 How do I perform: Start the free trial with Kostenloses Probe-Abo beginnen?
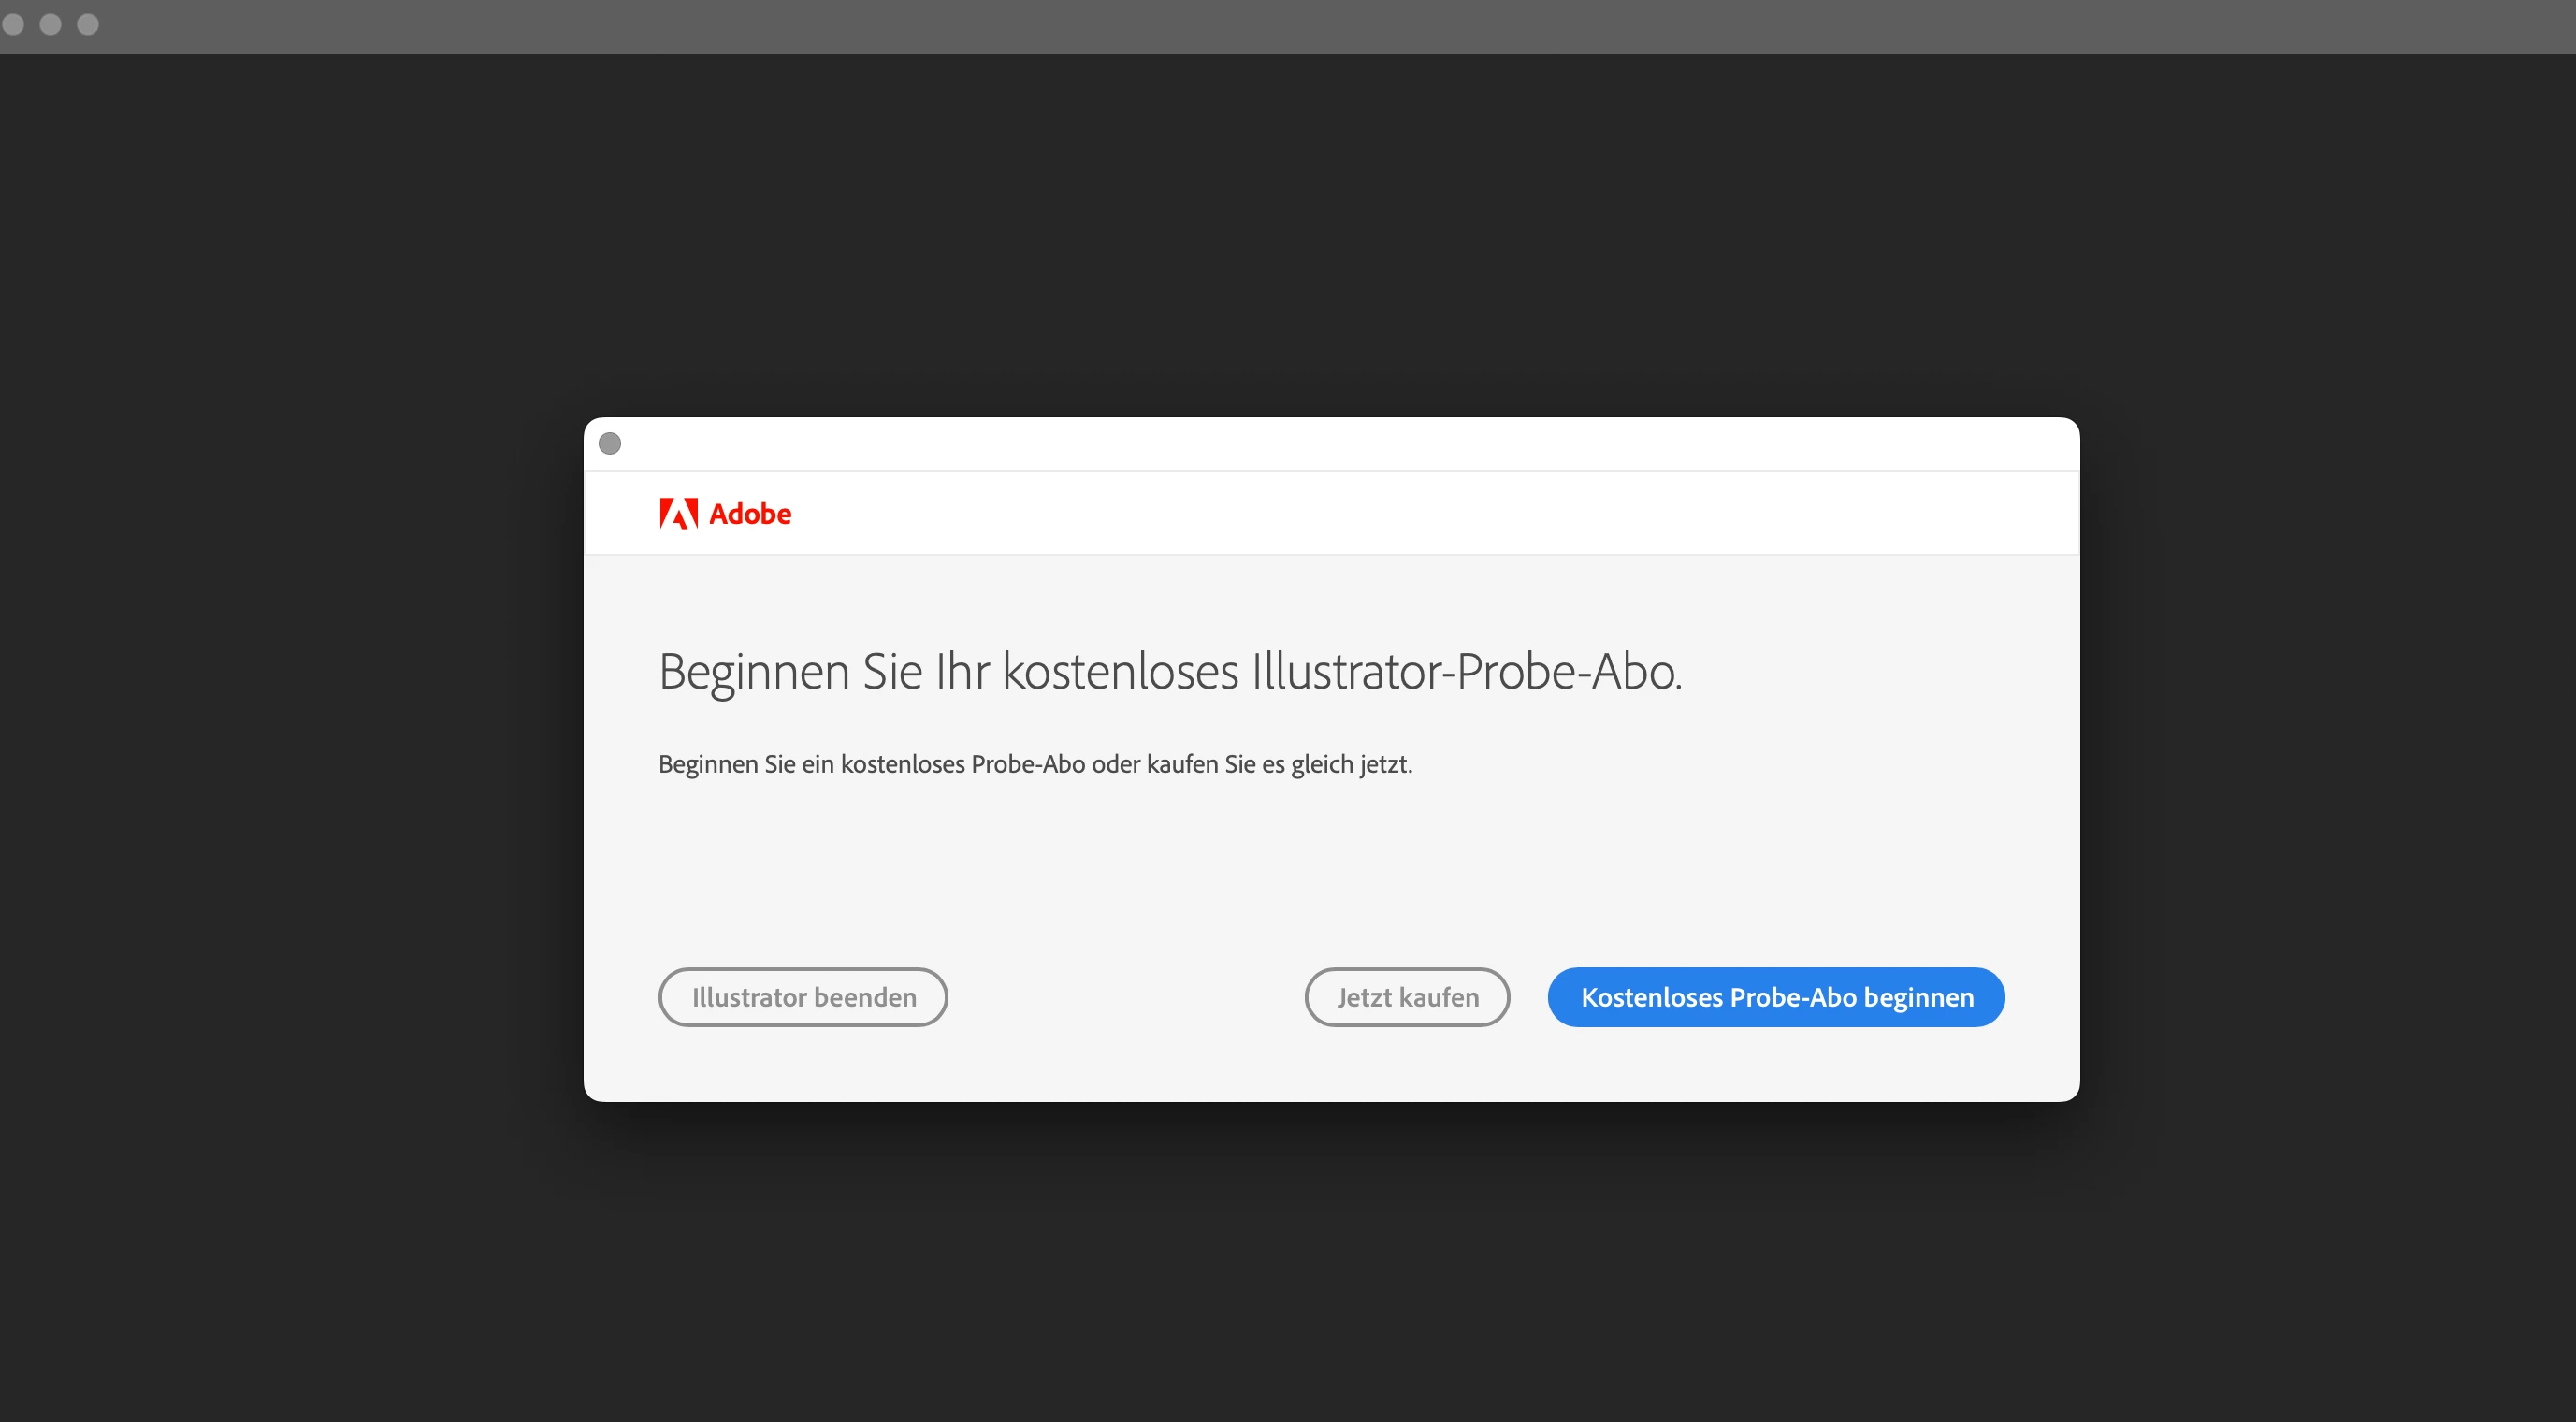click(x=1776, y=997)
